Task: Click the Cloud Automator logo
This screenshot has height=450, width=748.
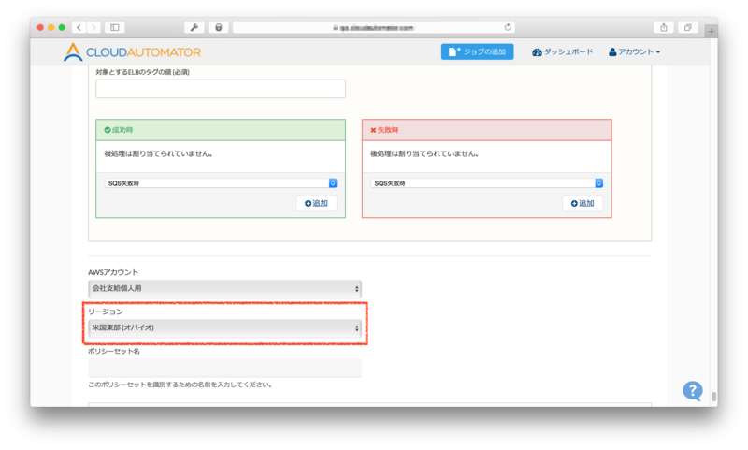Action: coord(132,52)
